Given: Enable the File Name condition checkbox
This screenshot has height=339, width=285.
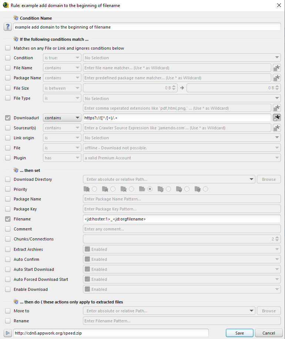Looking at the screenshot, I should click(x=8, y=68).
